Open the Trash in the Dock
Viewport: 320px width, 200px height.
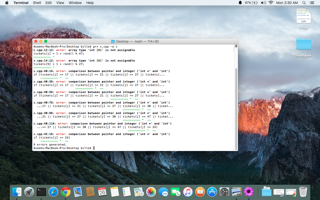303,192
